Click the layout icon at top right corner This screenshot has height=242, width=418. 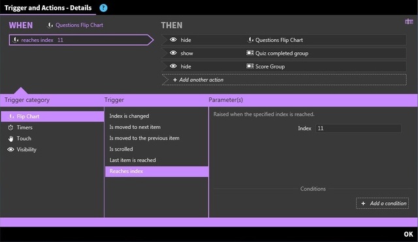(x=409, y=22)
